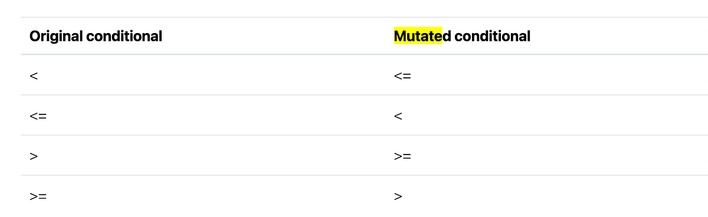Click the divider line beneath the header row

click(364, 54)
